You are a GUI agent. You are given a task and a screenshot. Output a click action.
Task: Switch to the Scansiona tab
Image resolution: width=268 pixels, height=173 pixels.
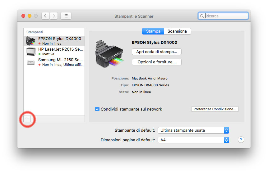[x=177, y=31]
